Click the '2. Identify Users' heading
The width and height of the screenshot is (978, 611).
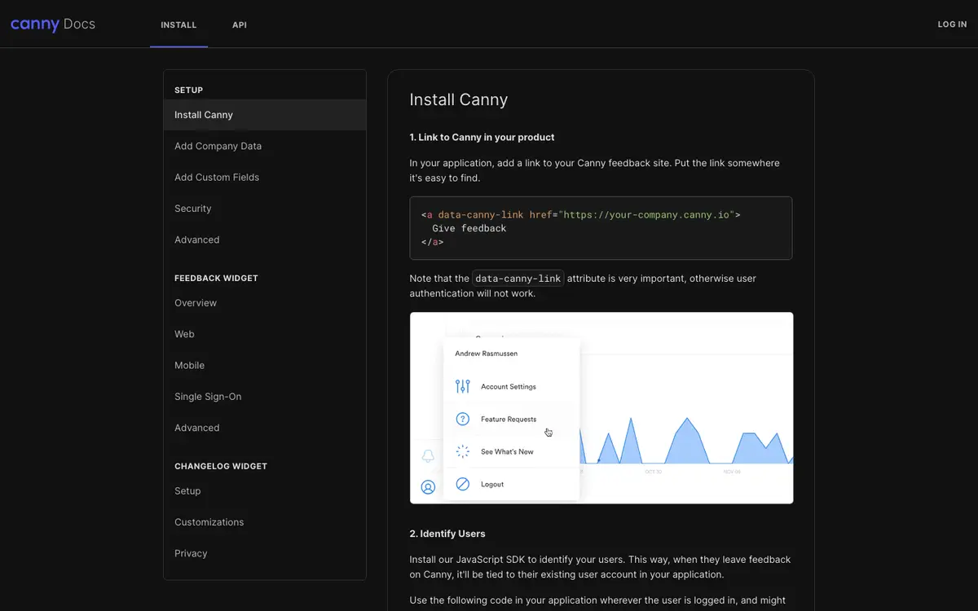(447, 534)
